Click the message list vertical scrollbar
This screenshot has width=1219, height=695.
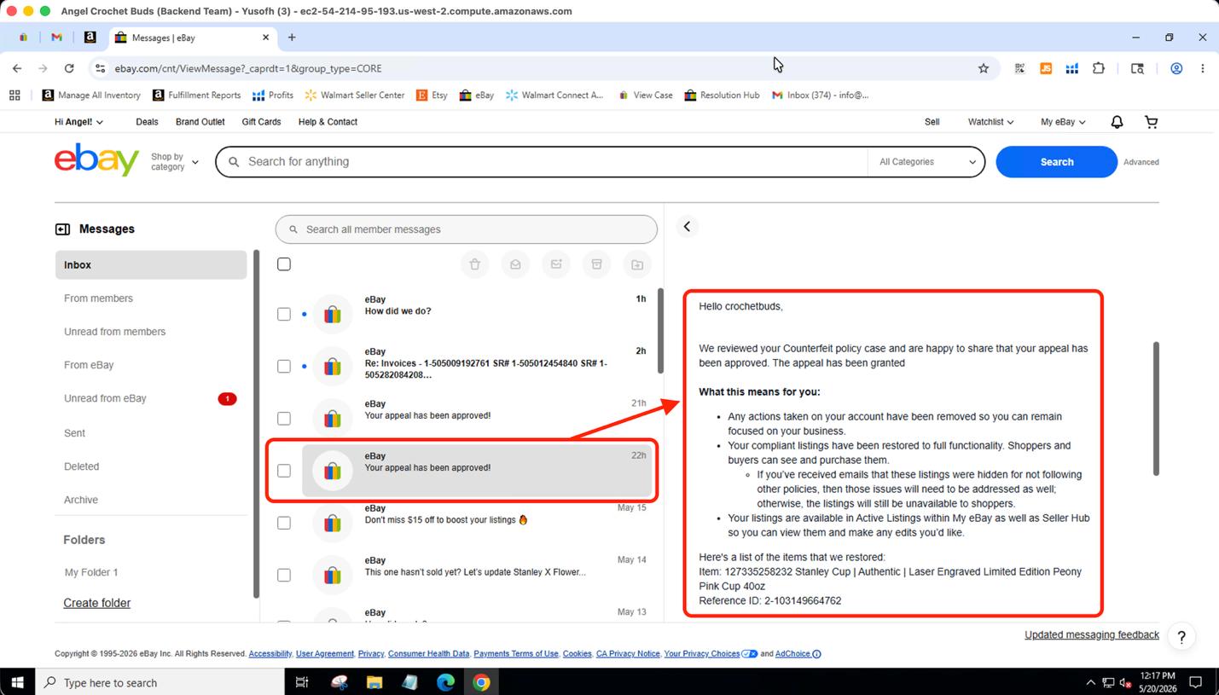pos(660,331)
